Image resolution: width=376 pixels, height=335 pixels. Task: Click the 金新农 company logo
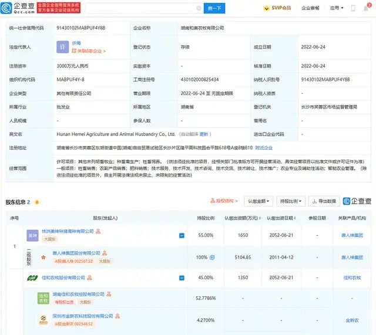[43, 320]
